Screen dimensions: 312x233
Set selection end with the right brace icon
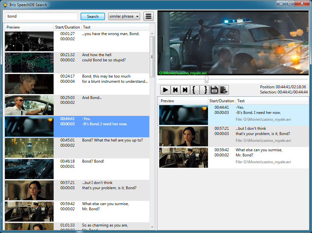204,90
